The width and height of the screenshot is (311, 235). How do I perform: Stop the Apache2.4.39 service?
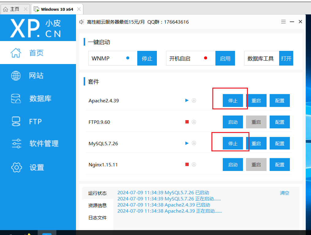click(233, 100)
